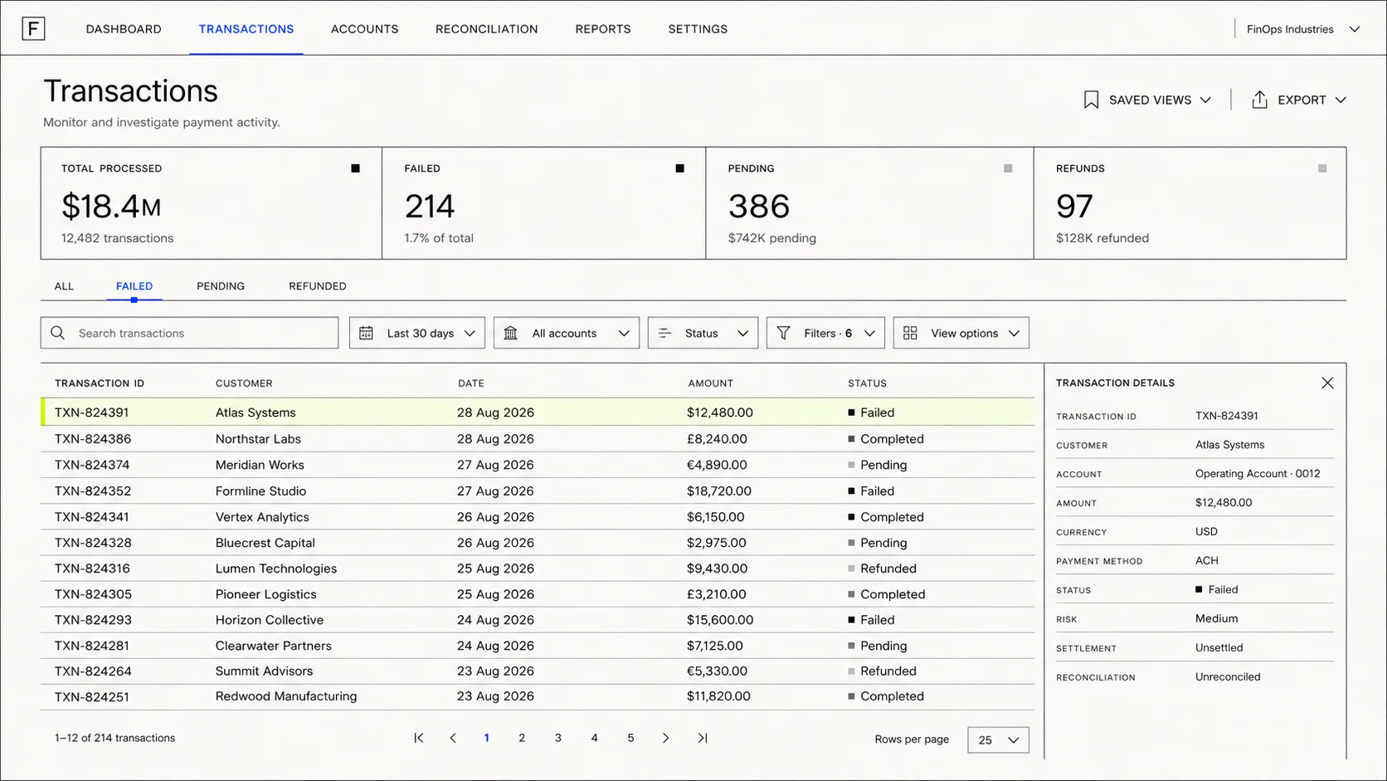Open the Reports nav item
Image resolution: width=1387 pixels, height=781 pixels.
(603, 29)
